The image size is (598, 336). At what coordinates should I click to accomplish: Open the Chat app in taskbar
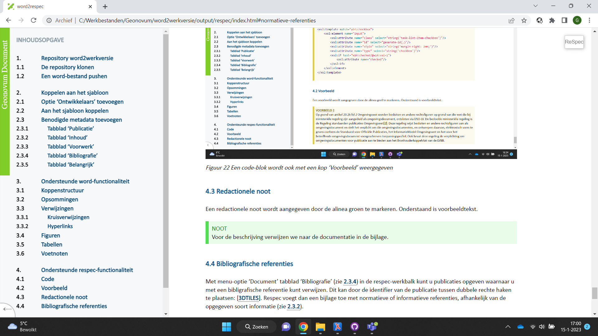286,327
